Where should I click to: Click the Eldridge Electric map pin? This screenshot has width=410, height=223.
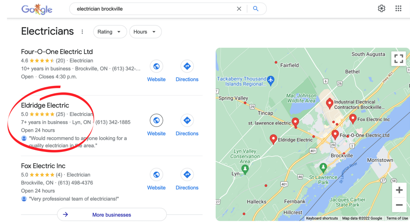(274, 139)
